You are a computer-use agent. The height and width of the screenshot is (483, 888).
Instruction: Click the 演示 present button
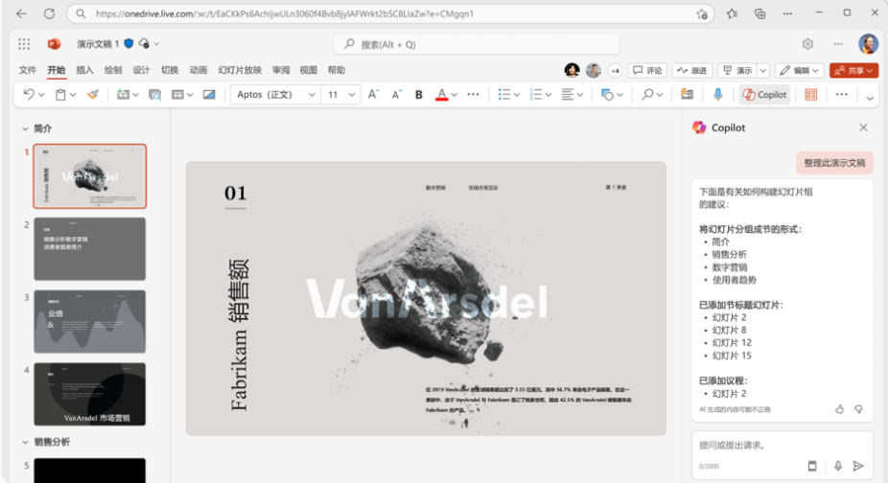pyautogui.click(x=738, y=70)
